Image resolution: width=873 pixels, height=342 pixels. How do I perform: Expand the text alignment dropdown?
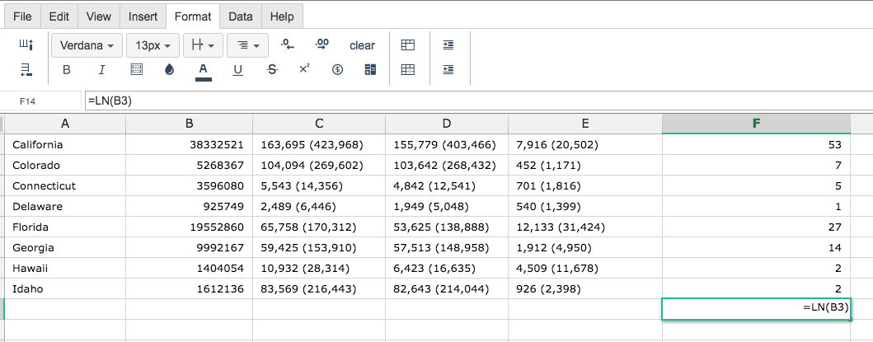pos(248,45)
